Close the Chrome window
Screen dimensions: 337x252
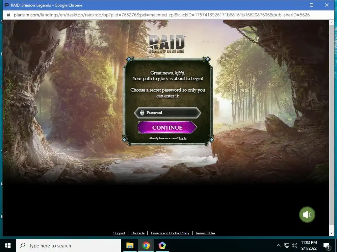(x=327, y=5)
